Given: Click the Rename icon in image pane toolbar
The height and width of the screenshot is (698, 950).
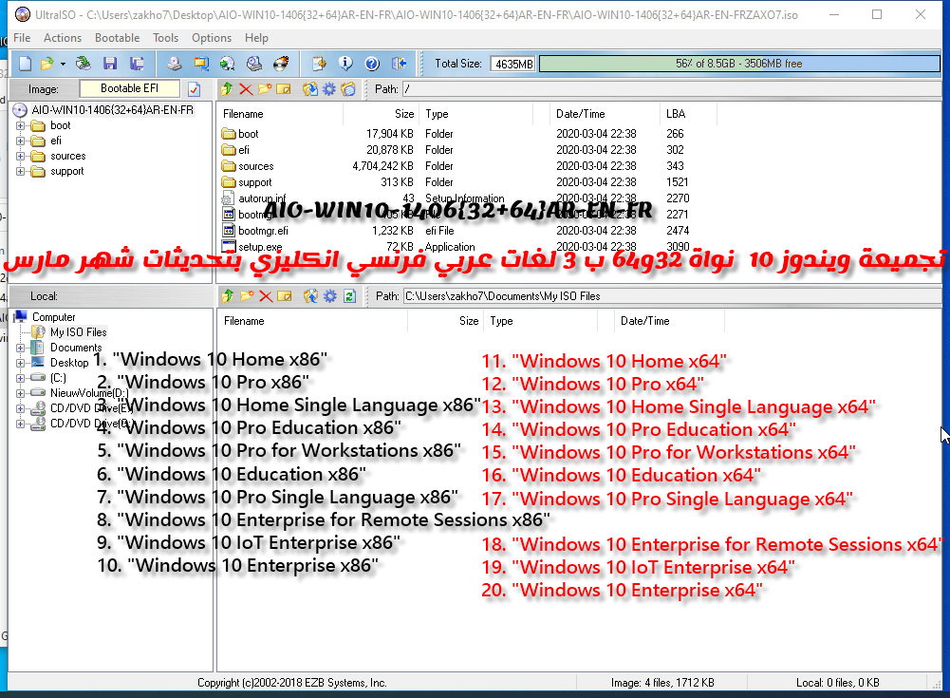Looking at the screenshot, I should pos(284,89).
